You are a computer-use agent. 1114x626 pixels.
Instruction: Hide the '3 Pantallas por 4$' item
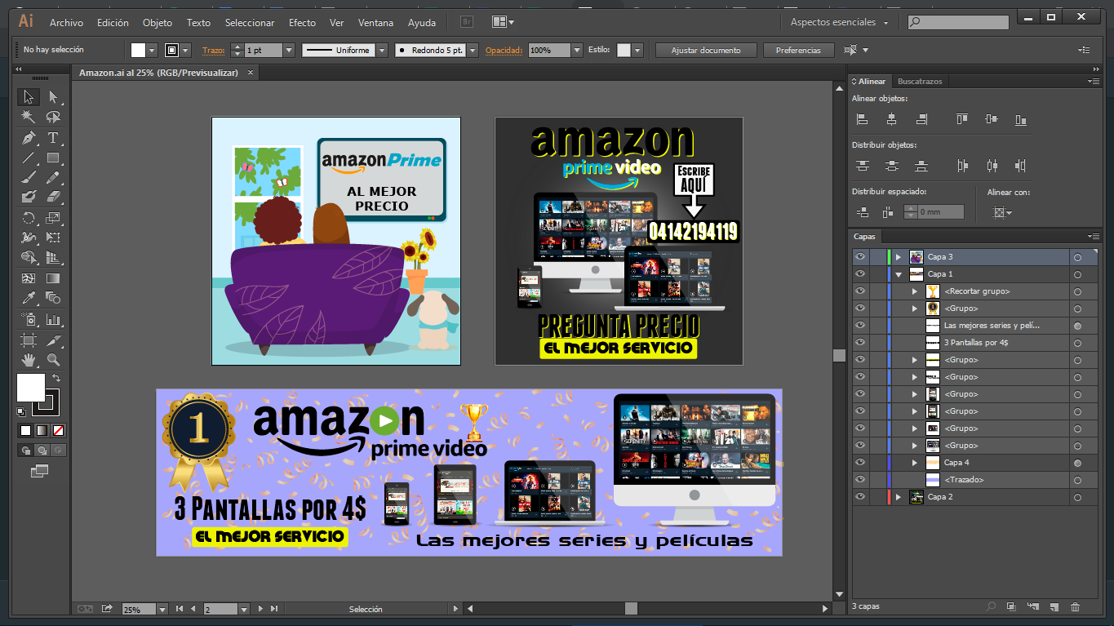pos(860,342)
